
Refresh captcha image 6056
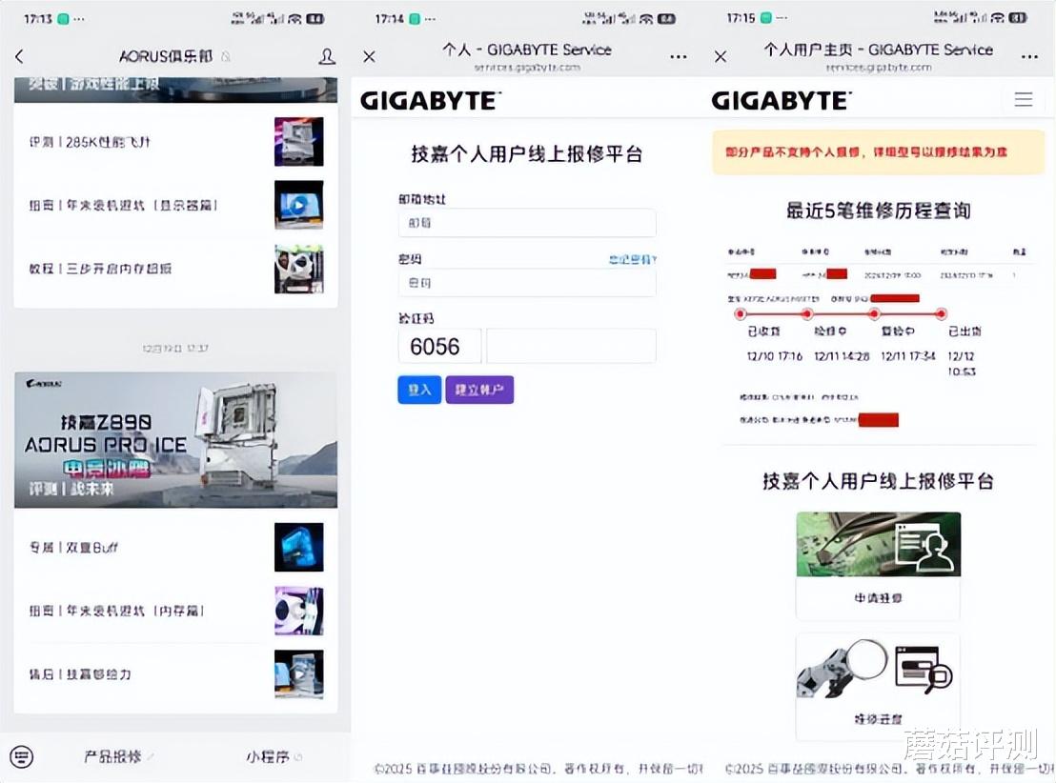(x=439, y=346)
